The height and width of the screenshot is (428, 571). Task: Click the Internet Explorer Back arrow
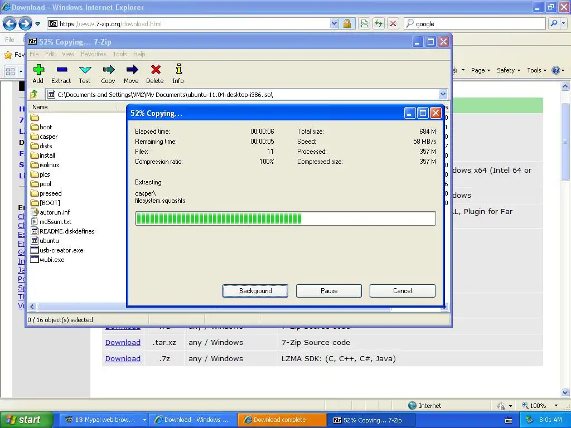pos(10,24)
